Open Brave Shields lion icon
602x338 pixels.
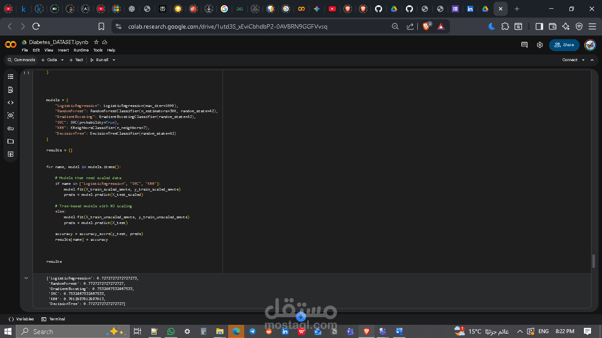pos(427,26)
